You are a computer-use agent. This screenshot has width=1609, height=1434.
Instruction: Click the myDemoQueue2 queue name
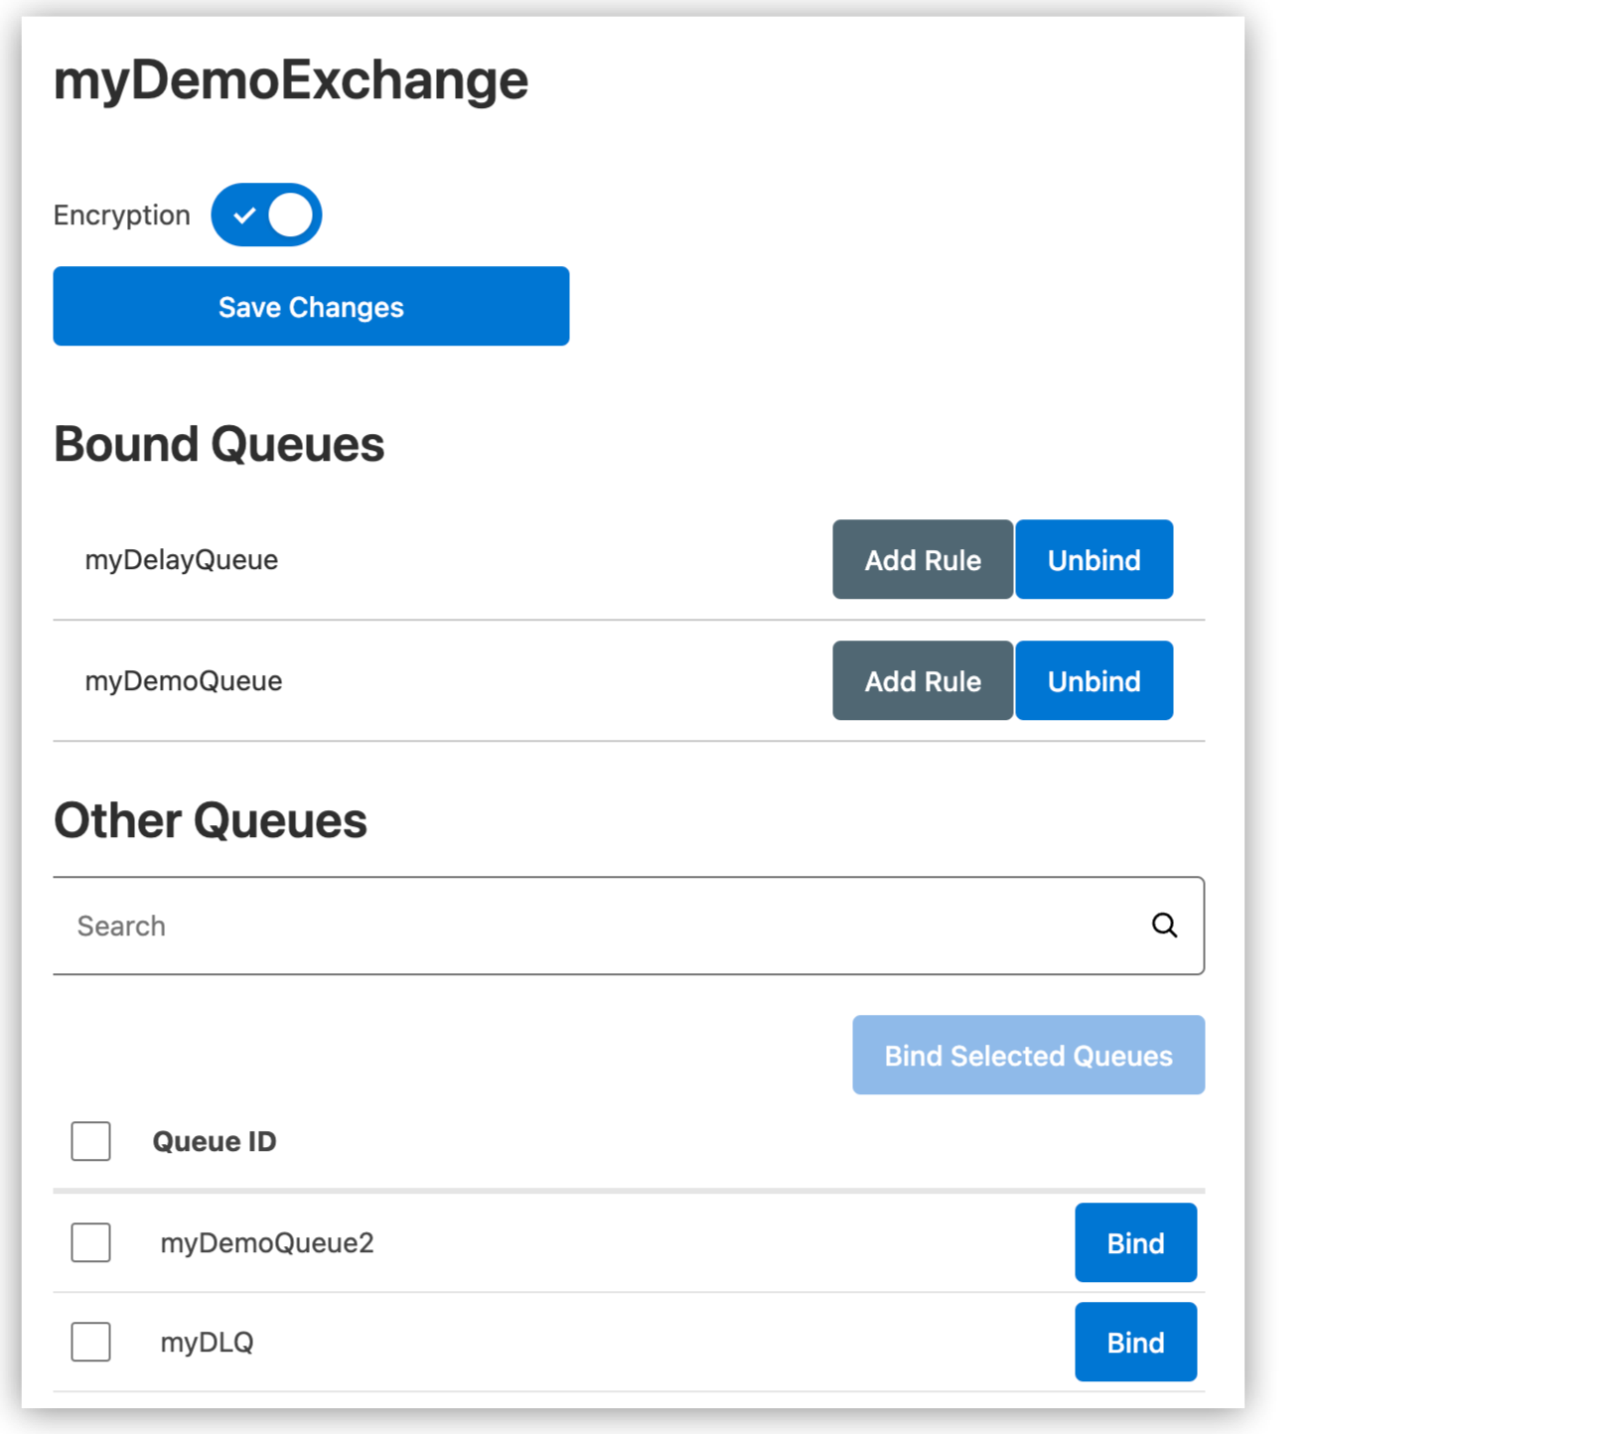267,1242
